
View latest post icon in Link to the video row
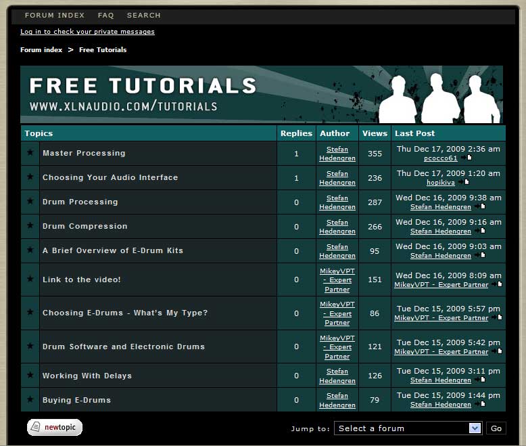tap(497, 284)
